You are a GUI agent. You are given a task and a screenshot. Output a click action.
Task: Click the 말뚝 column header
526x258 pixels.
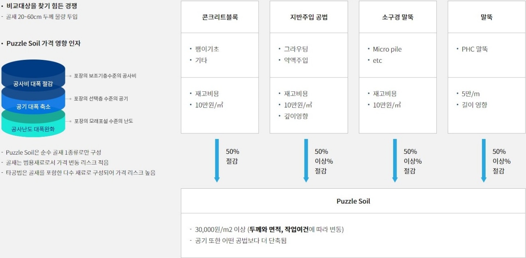click(x=487, y=17)
